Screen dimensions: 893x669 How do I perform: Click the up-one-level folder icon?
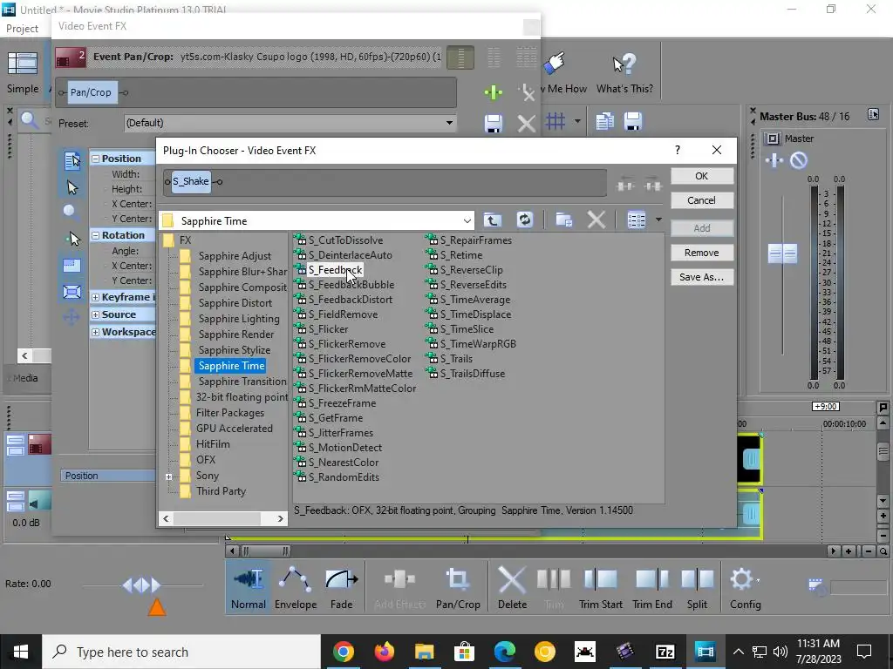(x=493, y=220)
